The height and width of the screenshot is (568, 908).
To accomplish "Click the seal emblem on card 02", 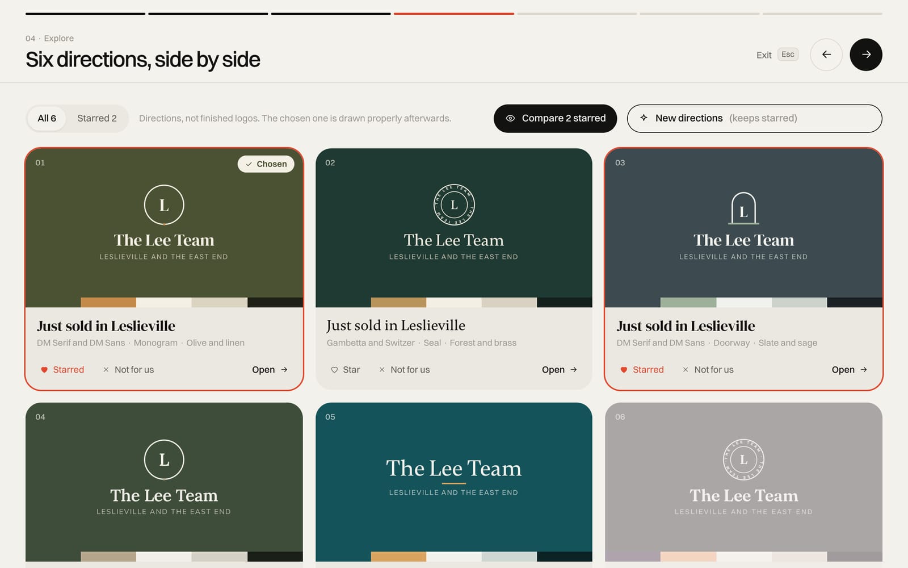I will click(454, 205).
